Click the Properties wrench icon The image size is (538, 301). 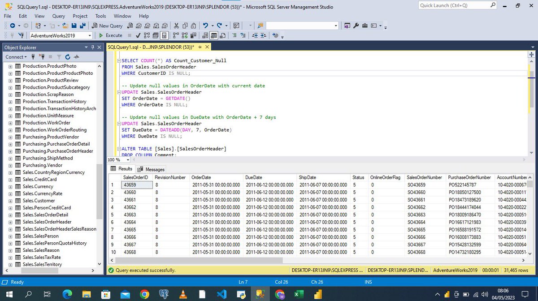356,26
